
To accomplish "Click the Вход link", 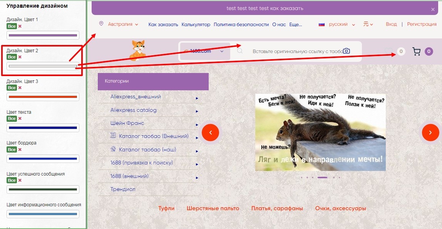I will (x=391, y=24).
